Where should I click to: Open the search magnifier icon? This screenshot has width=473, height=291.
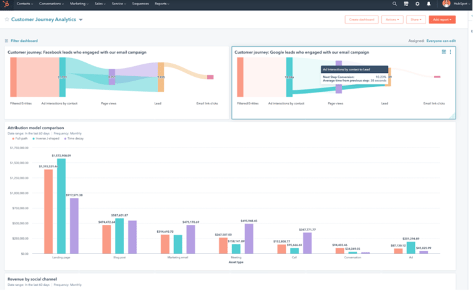click(x=394, y=4)
